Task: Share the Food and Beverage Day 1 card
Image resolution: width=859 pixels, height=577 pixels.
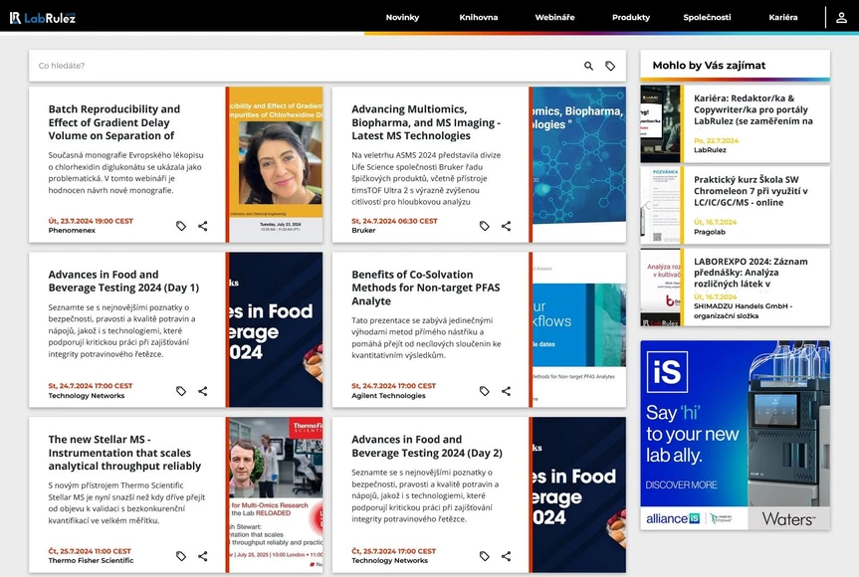Action: (x=203, y=391)
